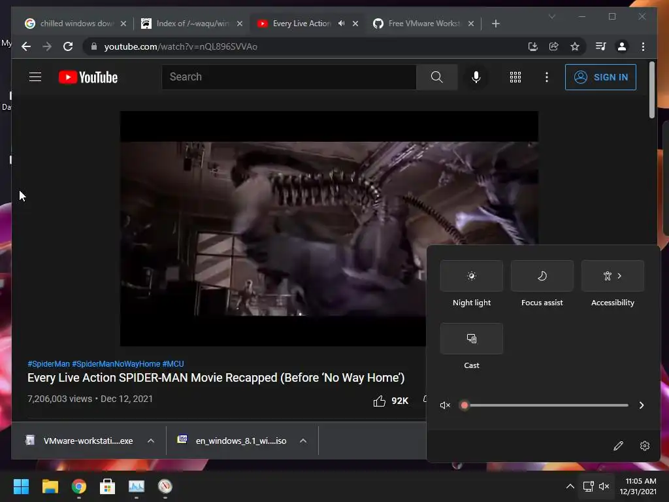Like the video with thumbs-up icon
The image size is (669, 502).
pyautogui.click(x=380, y=401)
